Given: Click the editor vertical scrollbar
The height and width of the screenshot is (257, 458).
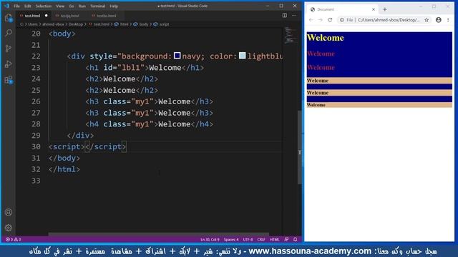Looking at the screenshot, I should click(x=299, y=147).
